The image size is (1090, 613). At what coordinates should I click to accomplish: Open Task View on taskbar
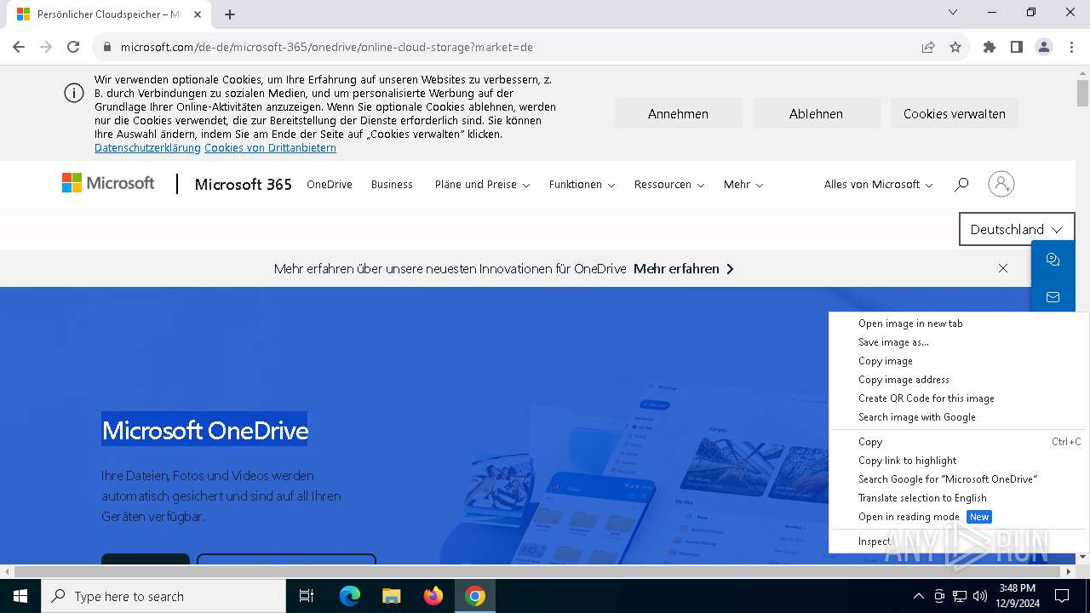307,596
